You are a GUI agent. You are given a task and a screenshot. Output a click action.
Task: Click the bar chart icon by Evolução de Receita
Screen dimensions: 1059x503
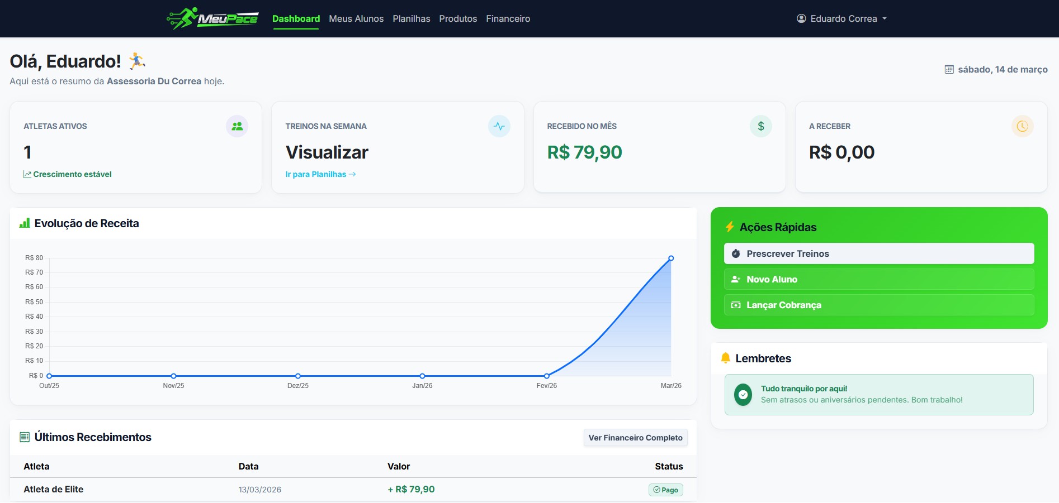point(25,223)
